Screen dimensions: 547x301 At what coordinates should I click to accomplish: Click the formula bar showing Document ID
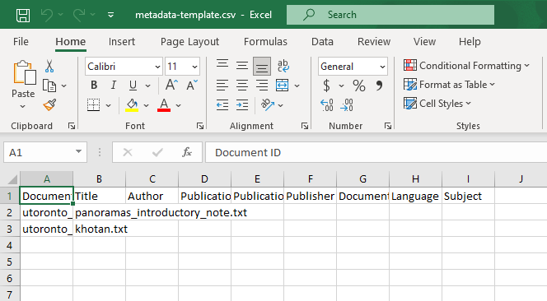[376, 152]
